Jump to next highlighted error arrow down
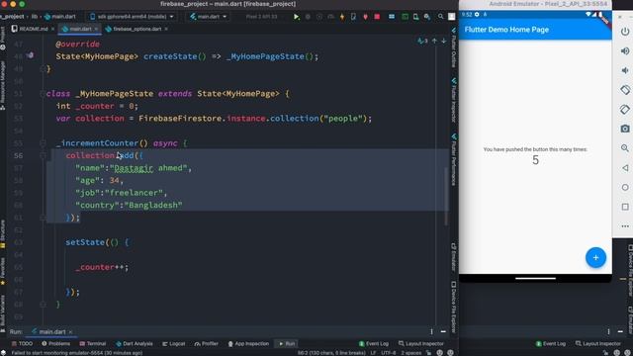 tap(443, 41)
